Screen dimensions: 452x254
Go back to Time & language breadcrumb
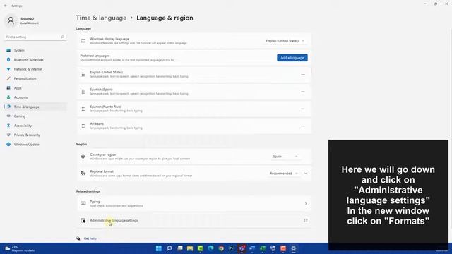click(101, 18)
